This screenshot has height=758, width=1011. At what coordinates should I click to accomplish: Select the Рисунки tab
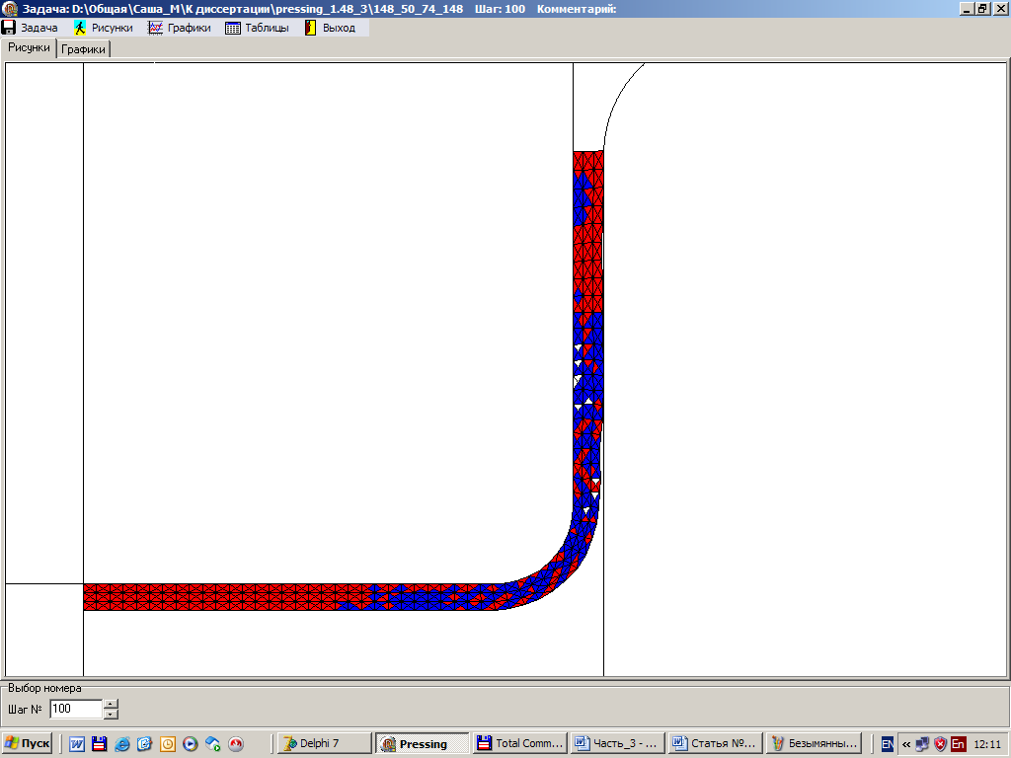(29, 47)
